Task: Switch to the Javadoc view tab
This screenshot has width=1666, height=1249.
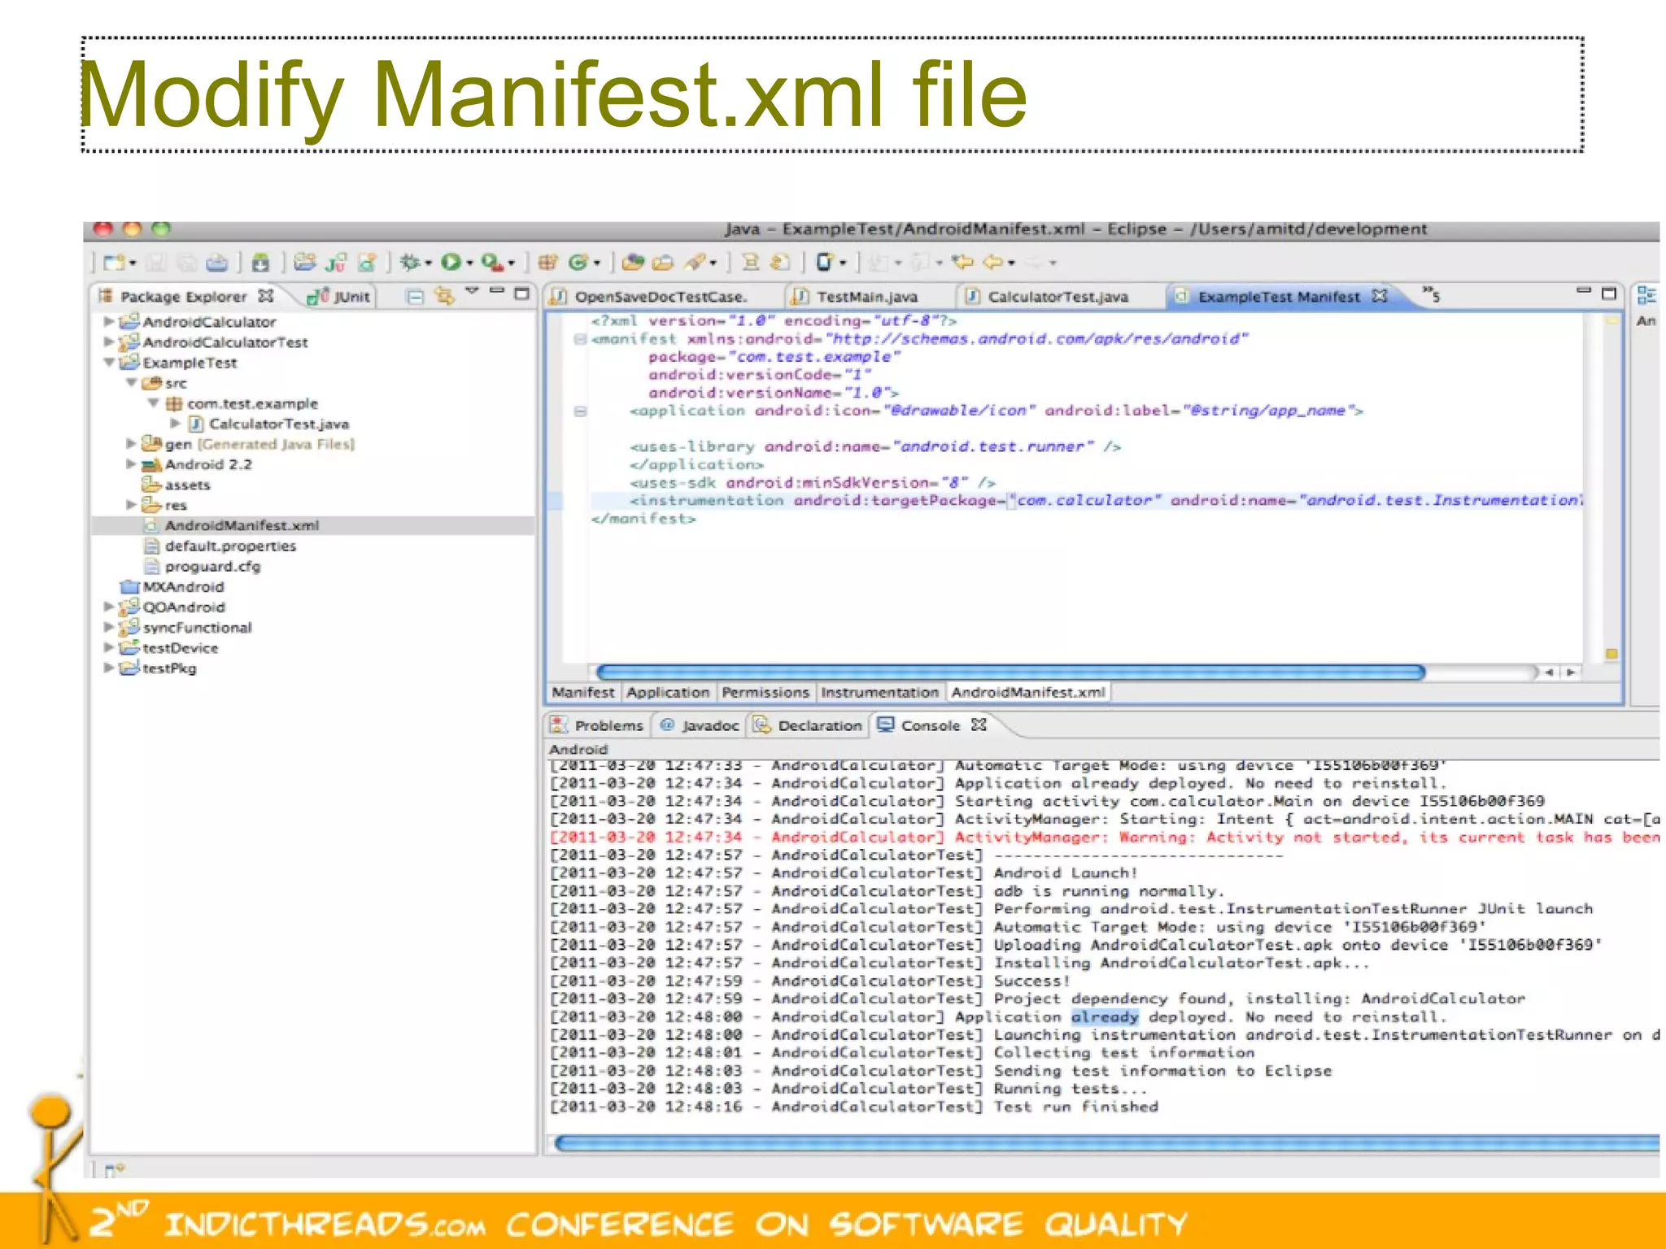Action: tap(700, 725)
